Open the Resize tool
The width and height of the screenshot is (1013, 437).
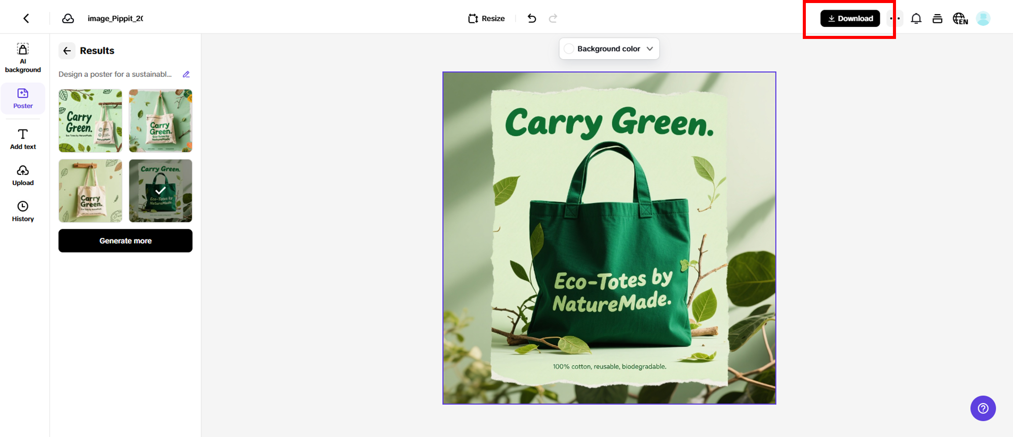click(486, 19)
